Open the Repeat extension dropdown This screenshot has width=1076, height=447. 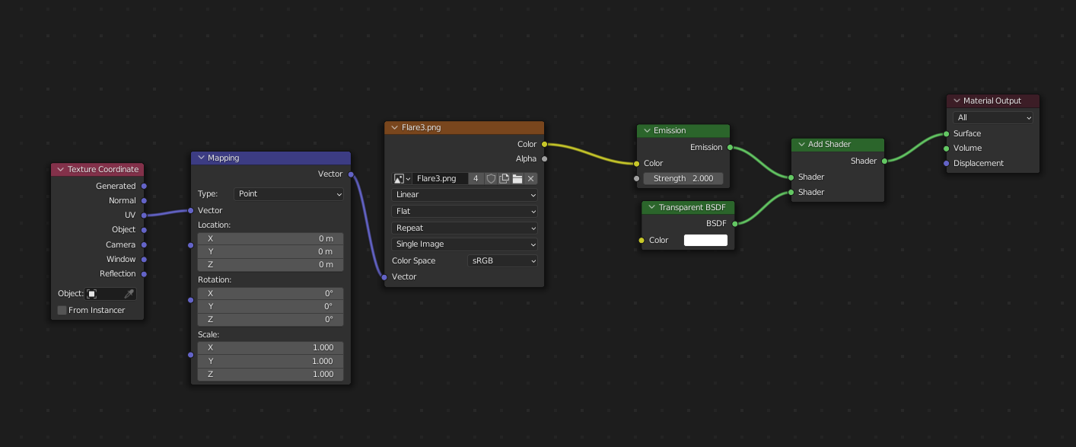[465, 228]
